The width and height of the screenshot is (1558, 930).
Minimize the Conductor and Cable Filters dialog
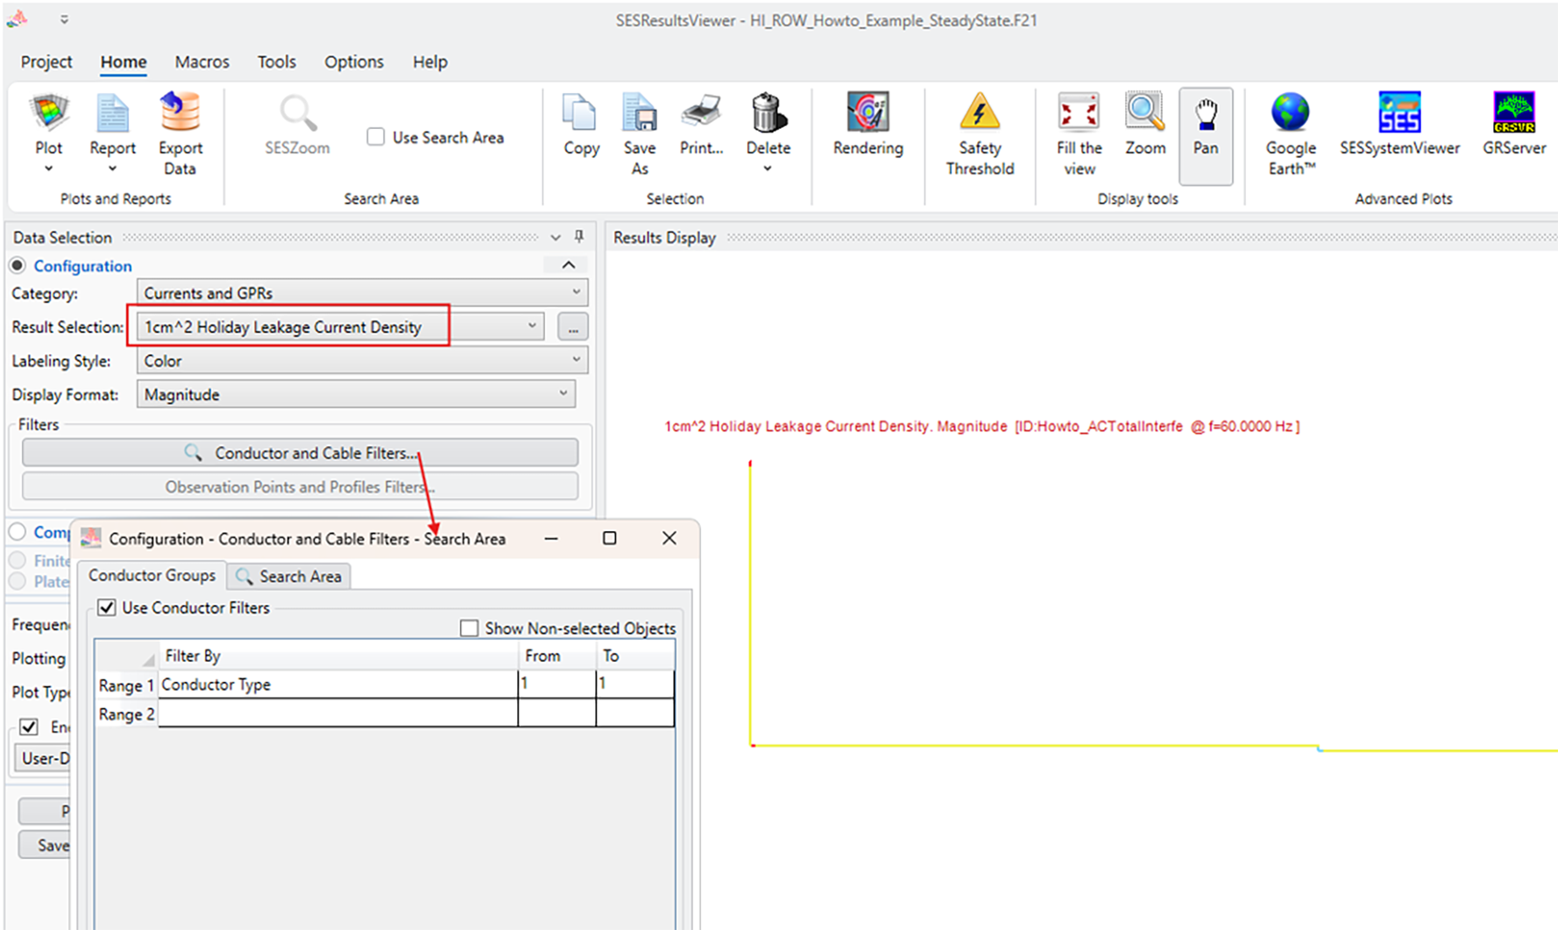551,538
